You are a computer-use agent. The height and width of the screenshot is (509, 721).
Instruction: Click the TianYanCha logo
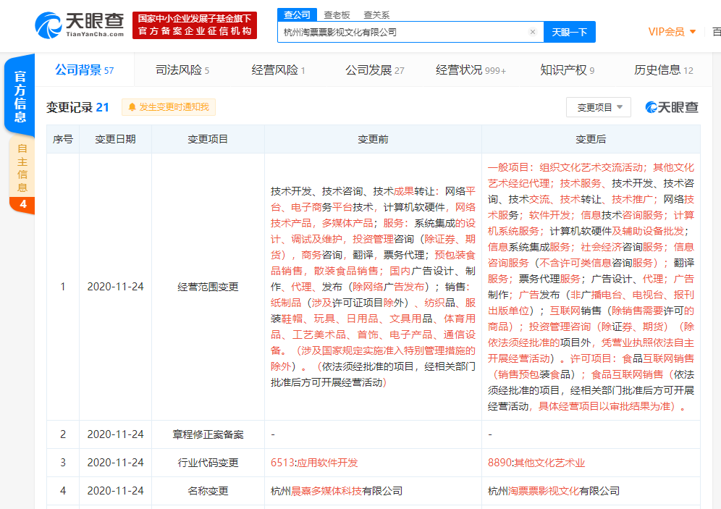(x=79, y=25)
